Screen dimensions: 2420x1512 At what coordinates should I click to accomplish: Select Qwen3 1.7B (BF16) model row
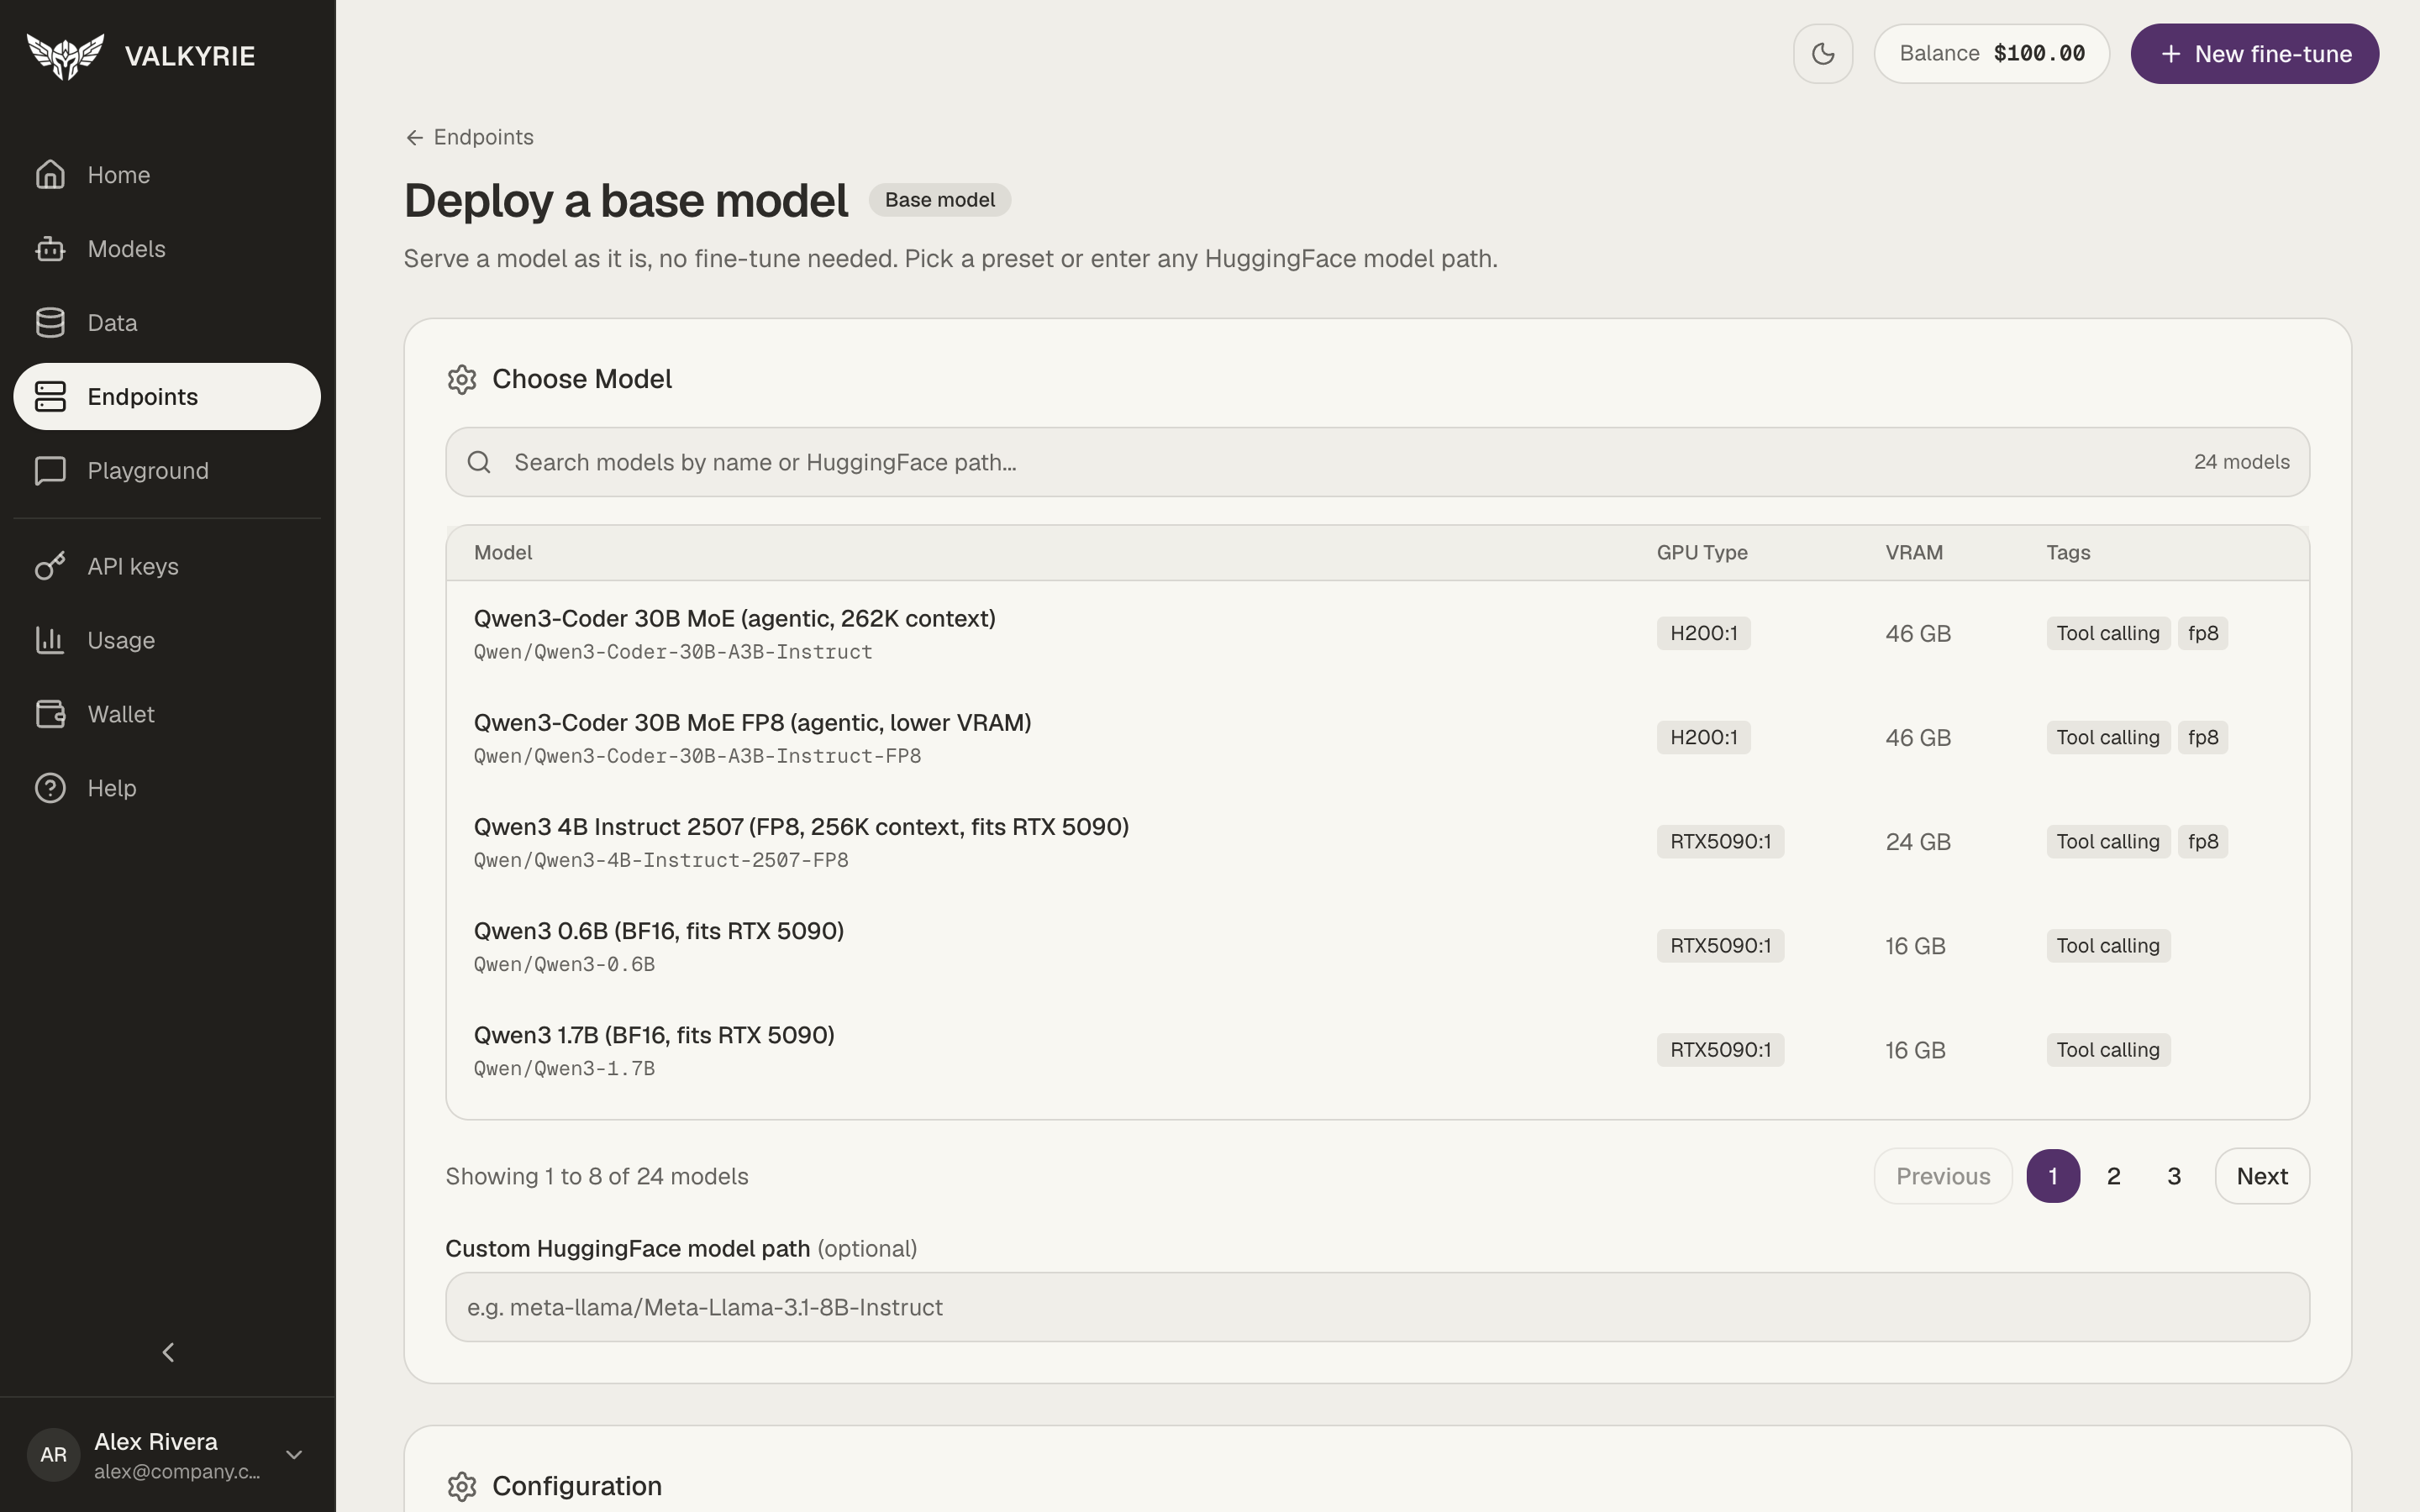click(x=1377, y=1050)
